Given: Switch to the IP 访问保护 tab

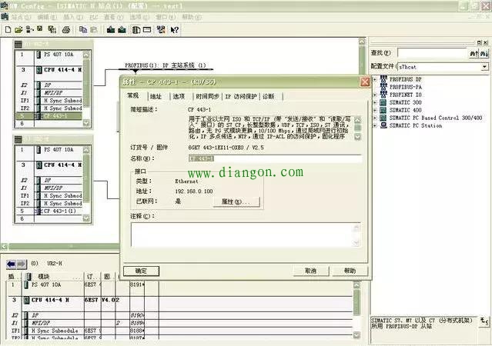Looking at the screenshot, I should click(241, 97).
